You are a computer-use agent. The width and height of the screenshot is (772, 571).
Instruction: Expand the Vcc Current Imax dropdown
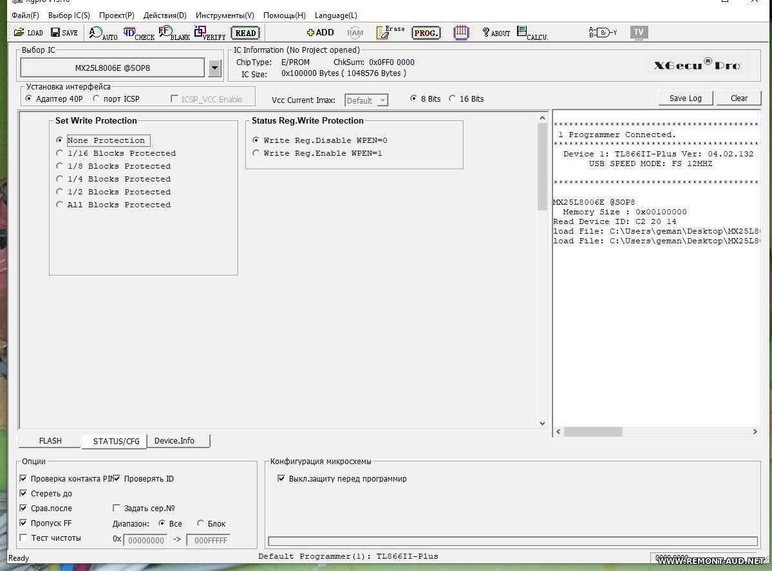(x=382, y=100)
